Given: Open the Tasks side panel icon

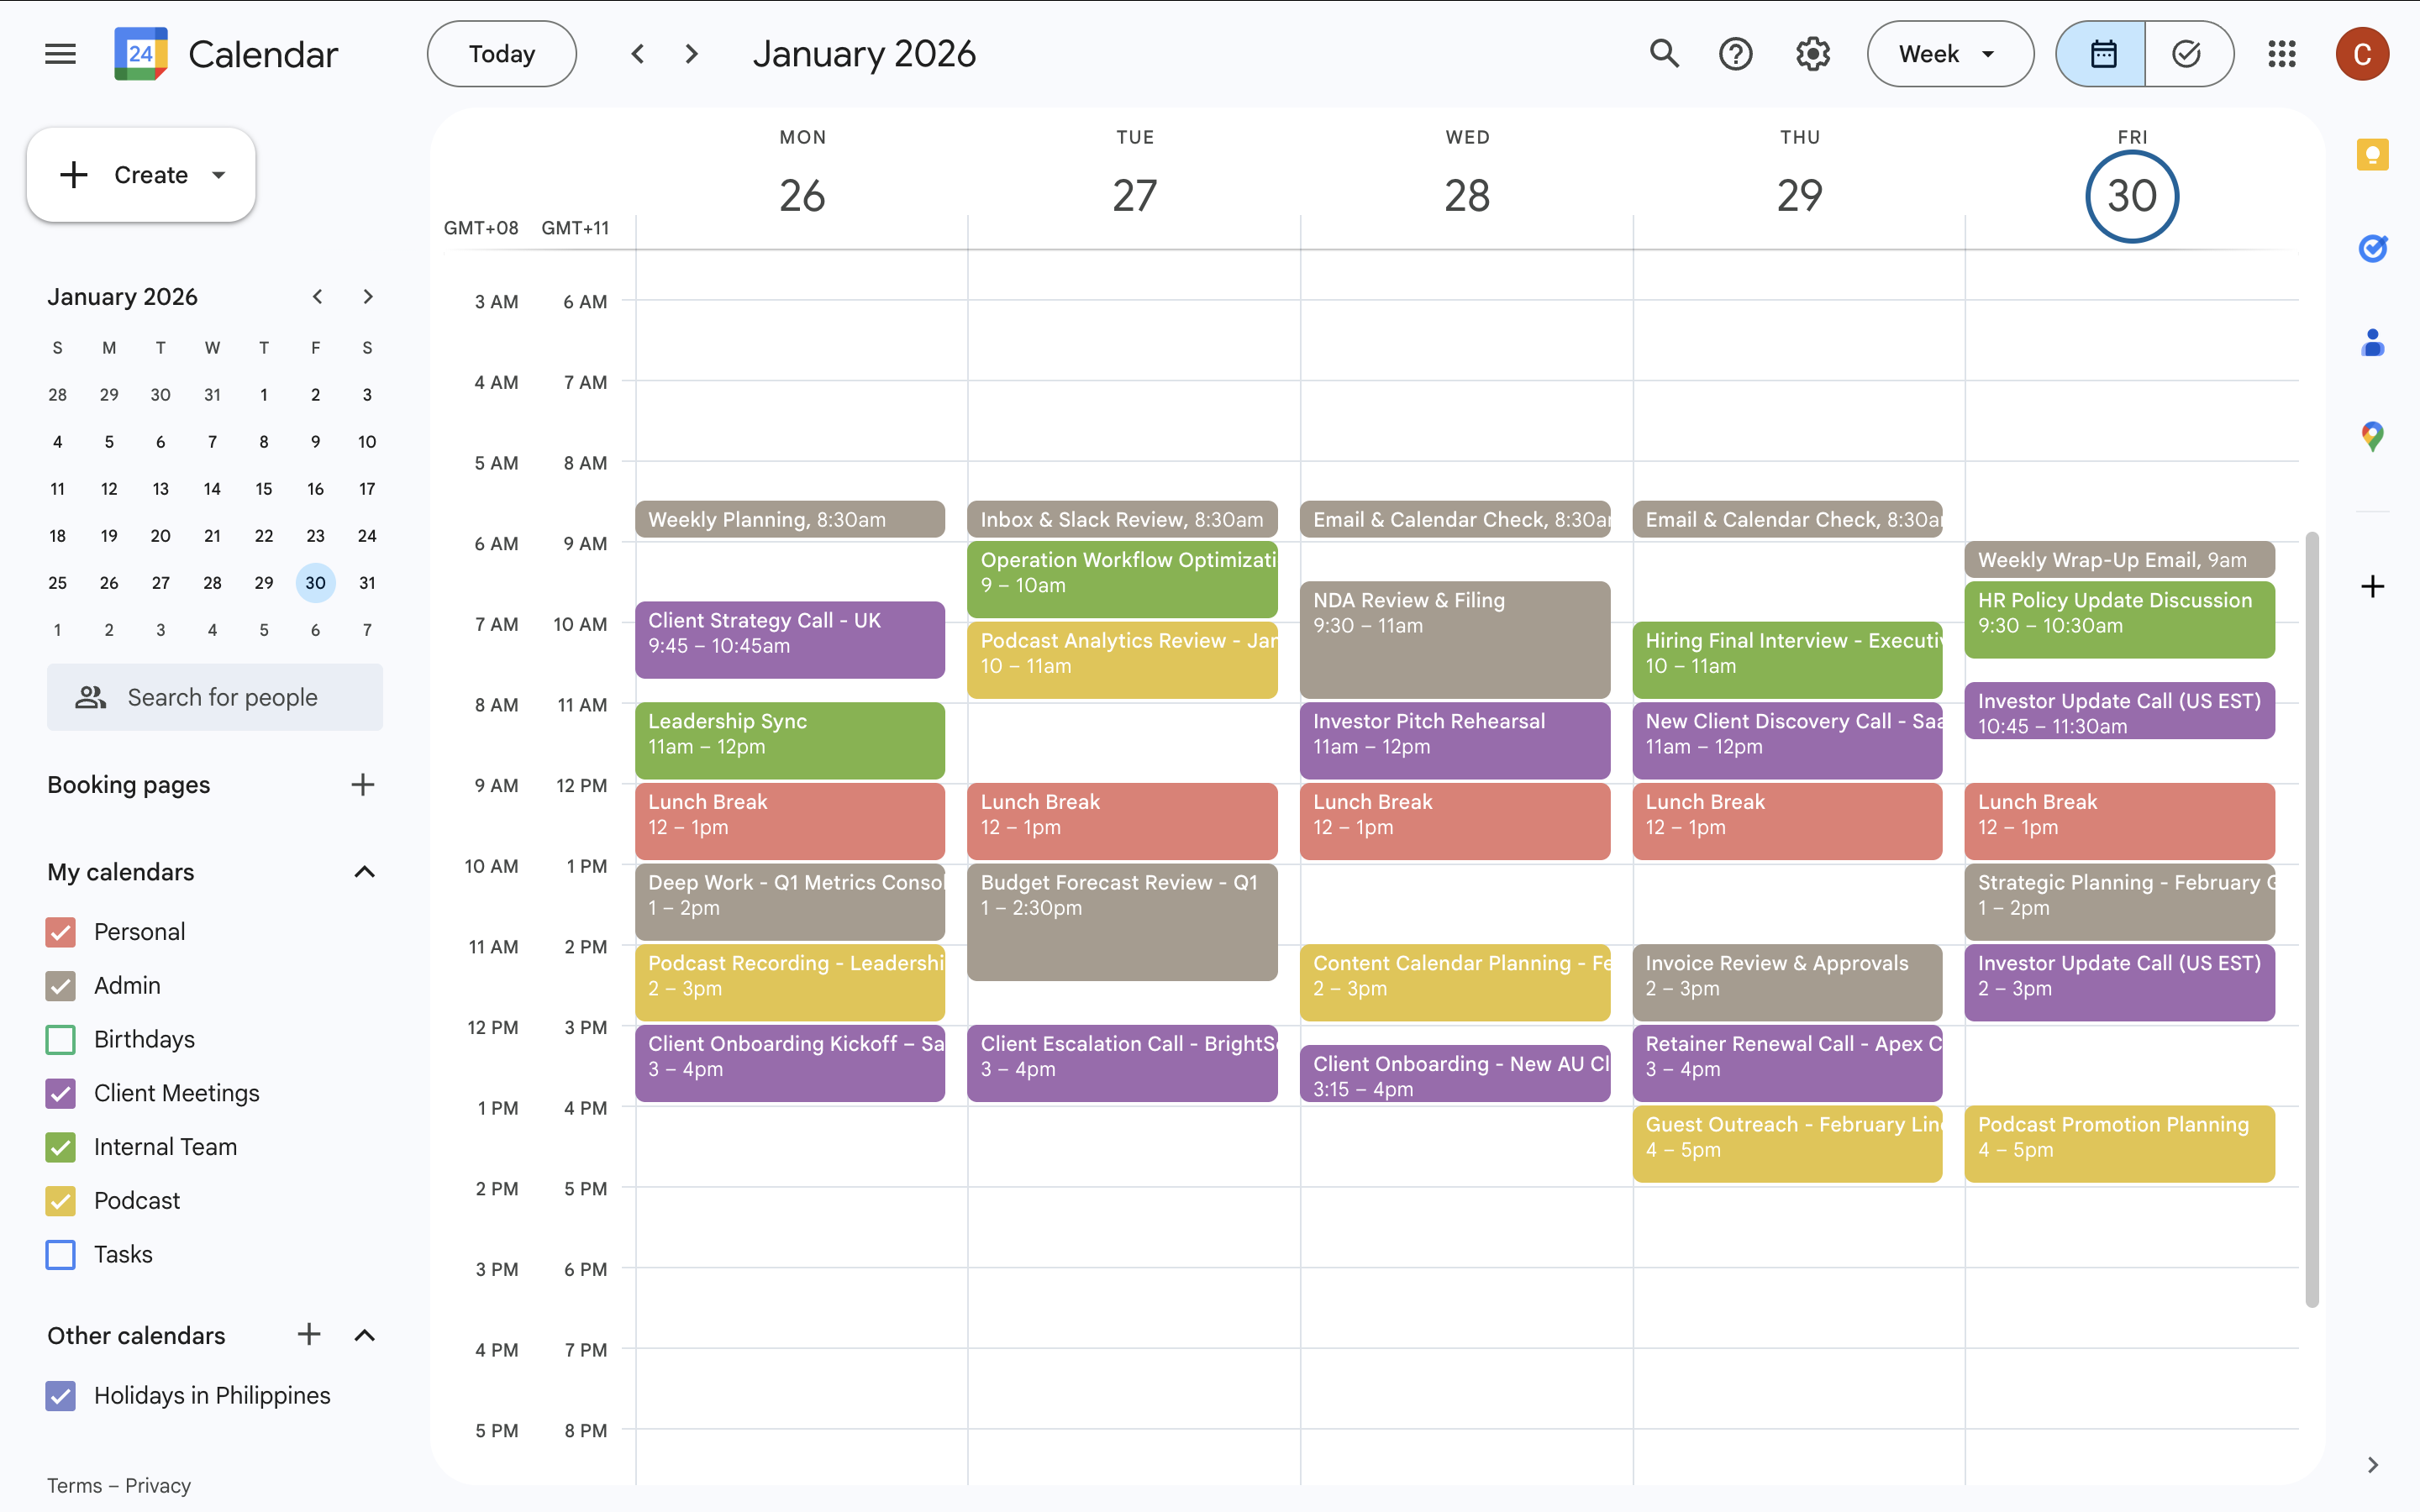Looking at the screenshot, I should 2372,248.
